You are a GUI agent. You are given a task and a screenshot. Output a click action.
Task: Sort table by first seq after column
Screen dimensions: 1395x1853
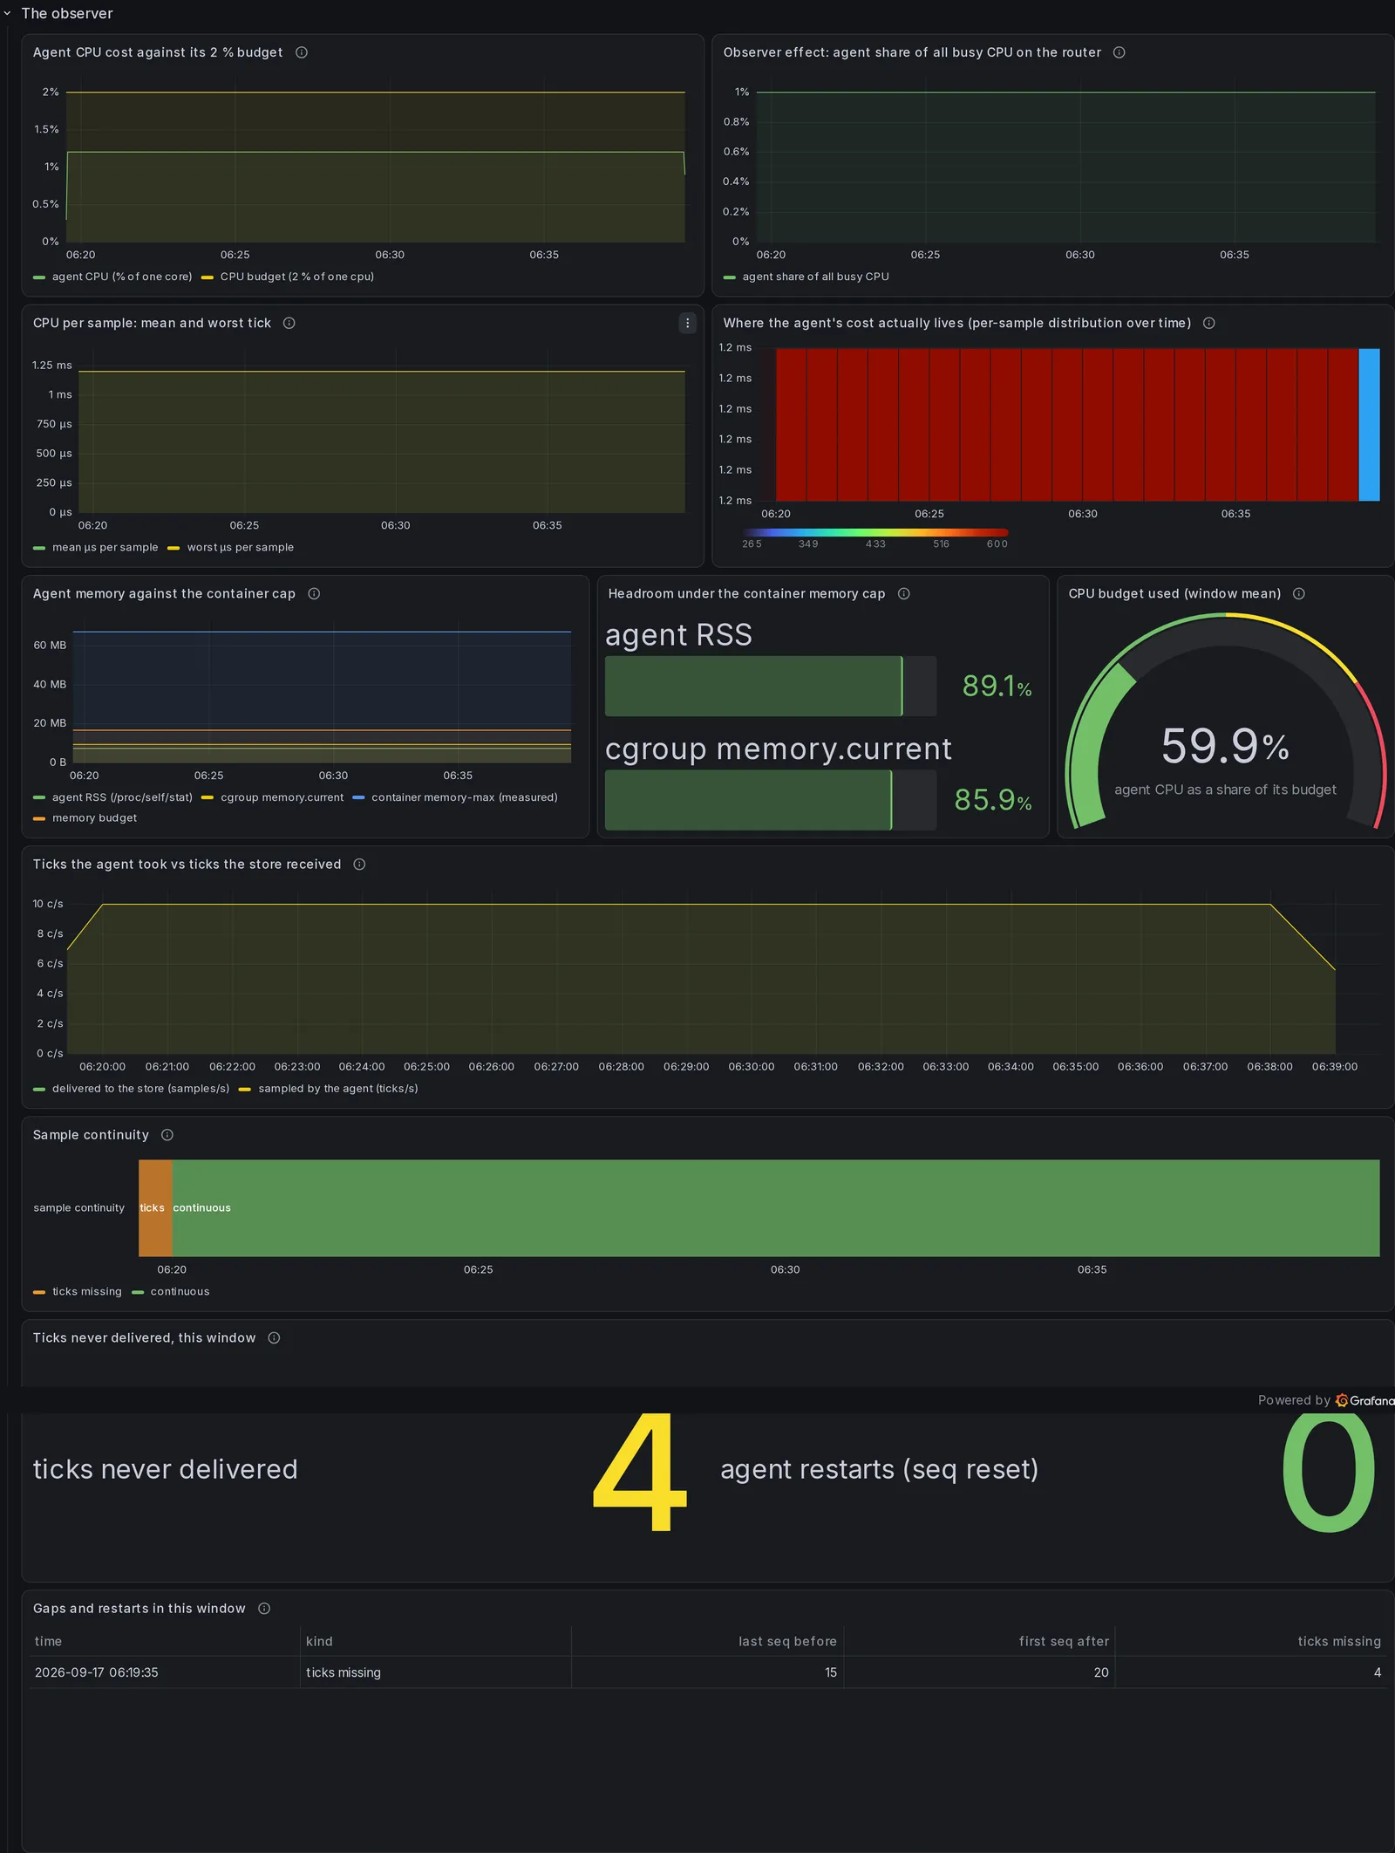[x=1064, y=1641]
